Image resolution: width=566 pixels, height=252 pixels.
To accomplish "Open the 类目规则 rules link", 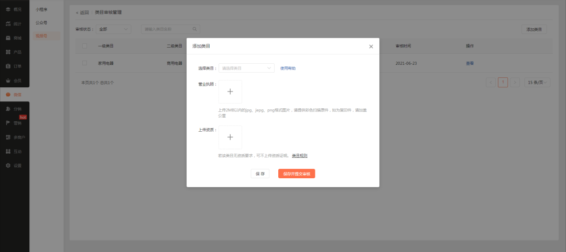I will (299, 156).
